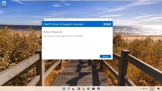Expand hidden system tray icons chevron
The height and width of the screenshot is (91, 162).
[141, 89]
